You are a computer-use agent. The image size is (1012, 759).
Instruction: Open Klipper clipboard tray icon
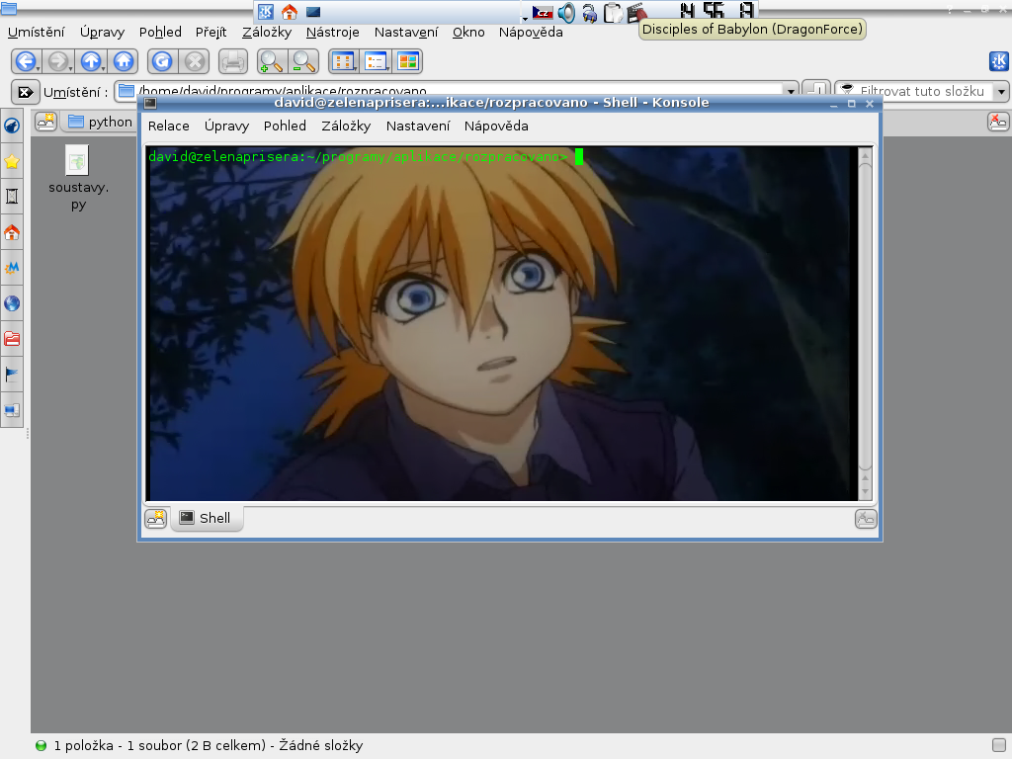[x=613, y=13]
